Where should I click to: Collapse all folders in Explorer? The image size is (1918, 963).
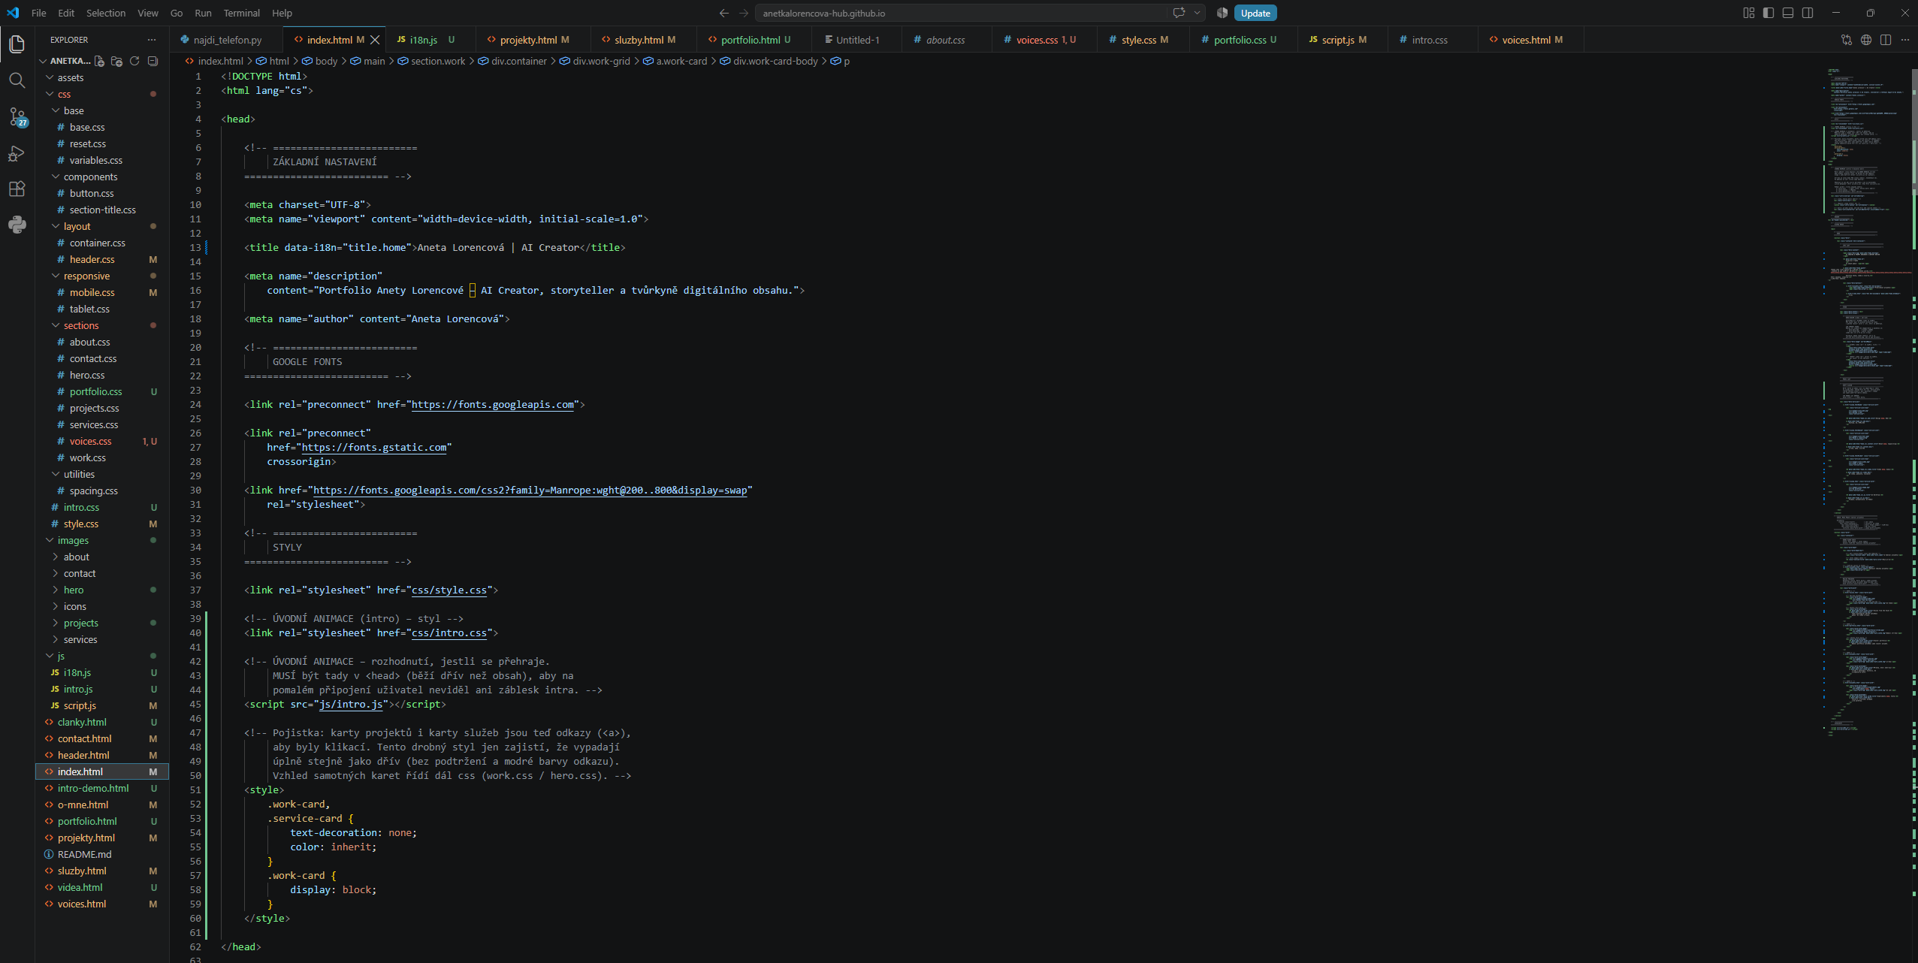tap(153, 61)
